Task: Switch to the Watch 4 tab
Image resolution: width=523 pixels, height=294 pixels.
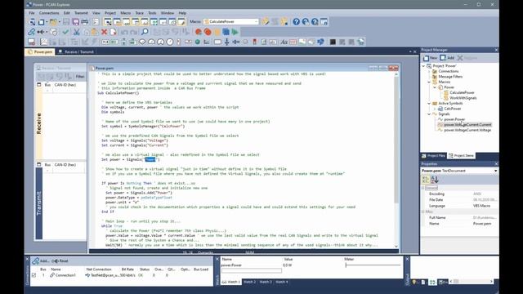Action: point(281,282)
